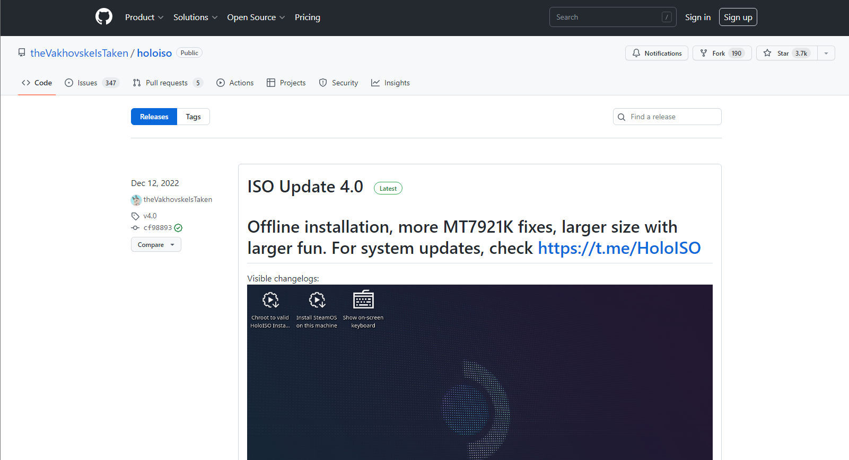Viewport: 849px width, 460px height.
Task: Click the Code brackets icon
Action: (x=26, y=83)
